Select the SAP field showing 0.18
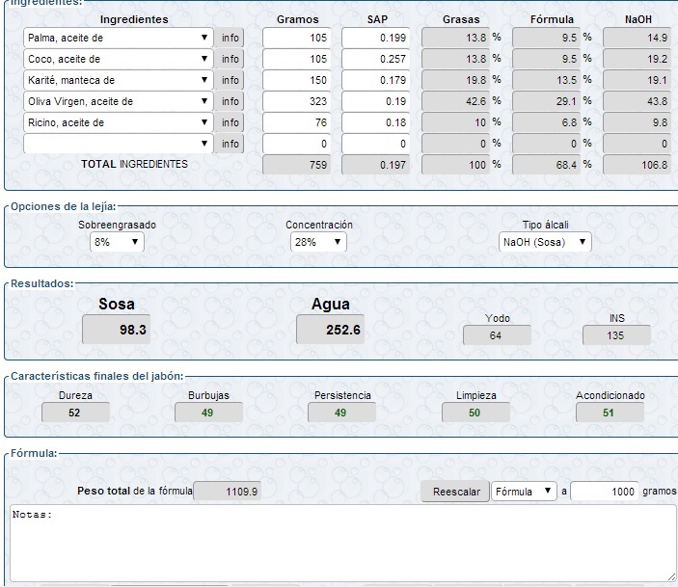 click(x=376, y=122)
